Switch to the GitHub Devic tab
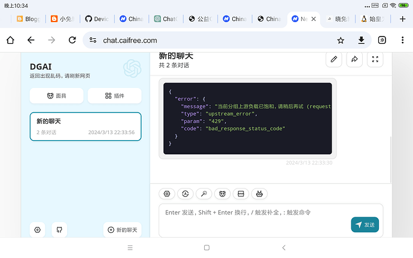The height and width of the screenshot is (258, 413). [97, 19]
